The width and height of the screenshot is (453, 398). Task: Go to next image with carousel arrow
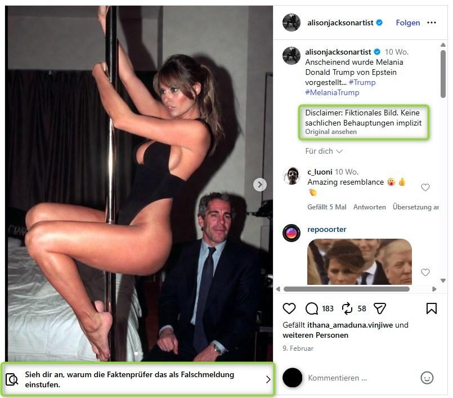[x=259, y=185]
